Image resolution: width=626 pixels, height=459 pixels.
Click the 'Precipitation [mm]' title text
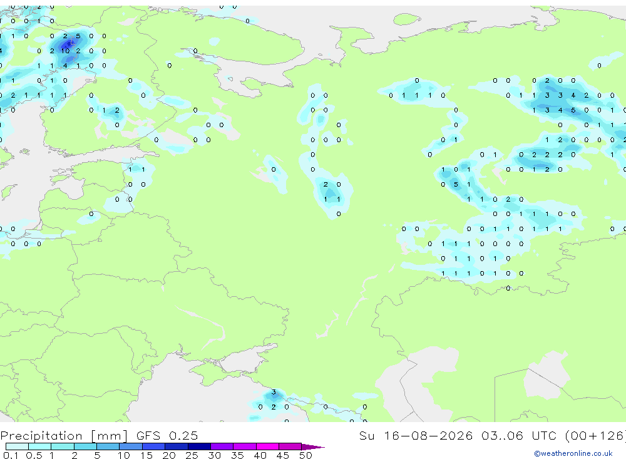[x=64, y=436]
